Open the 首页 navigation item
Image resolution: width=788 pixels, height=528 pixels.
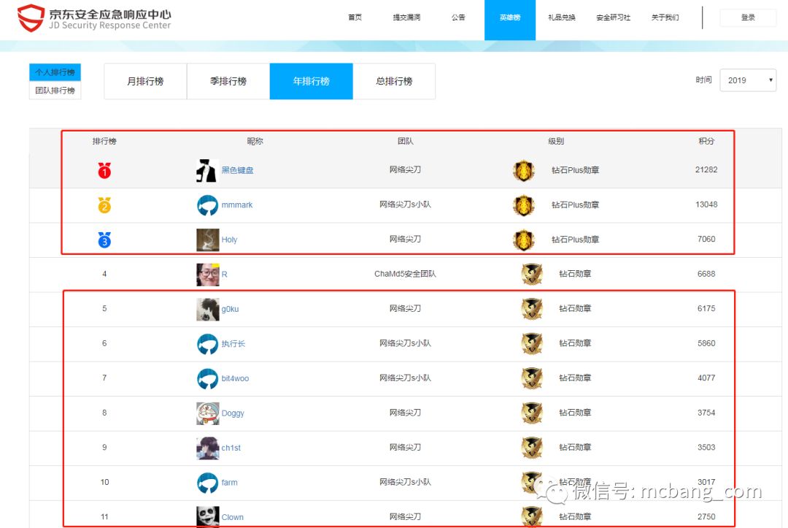tap(355, 18)
